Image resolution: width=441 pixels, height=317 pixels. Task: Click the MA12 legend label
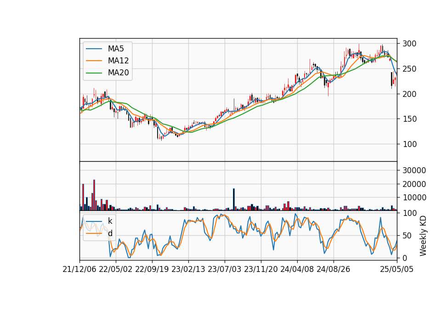[x=118, y=61]
